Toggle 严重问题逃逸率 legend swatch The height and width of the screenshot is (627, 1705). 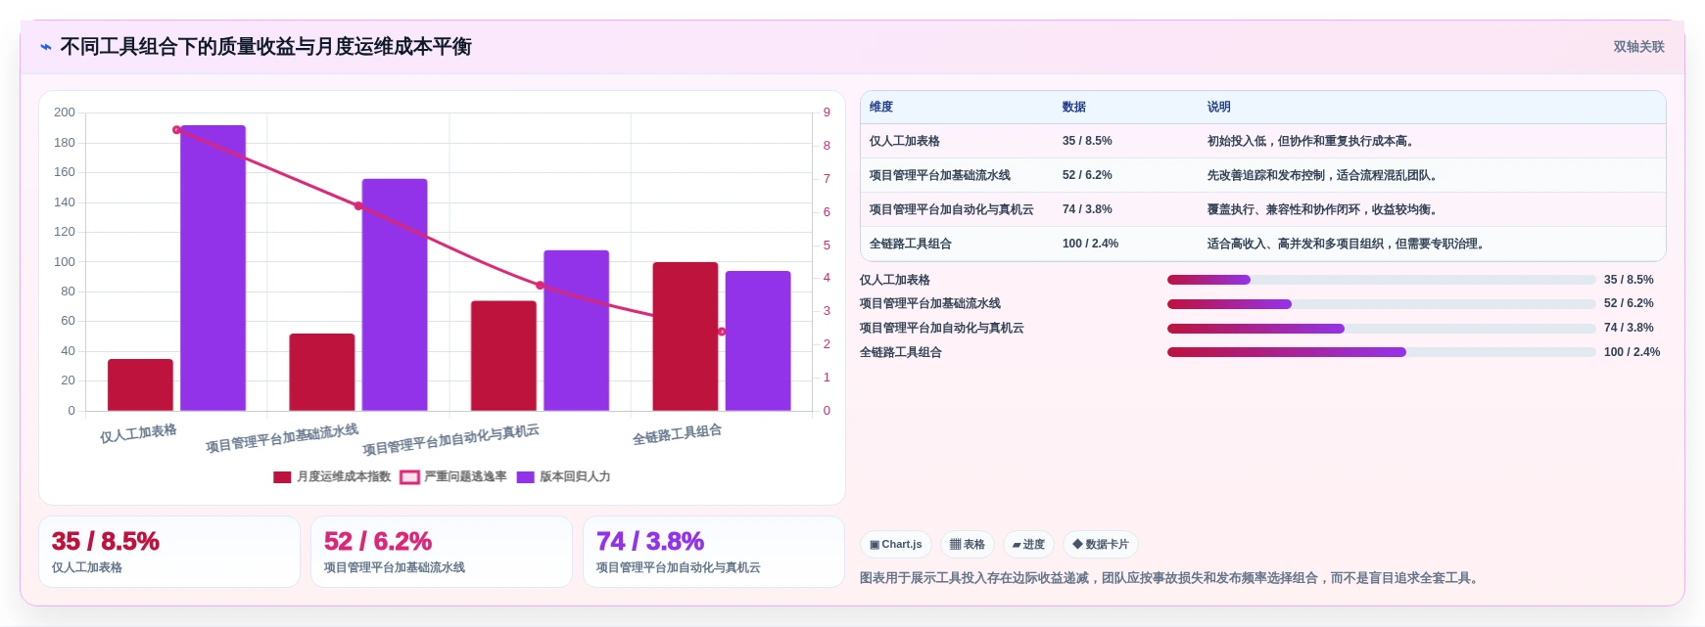pyautogui.click(x=409, y=477)
